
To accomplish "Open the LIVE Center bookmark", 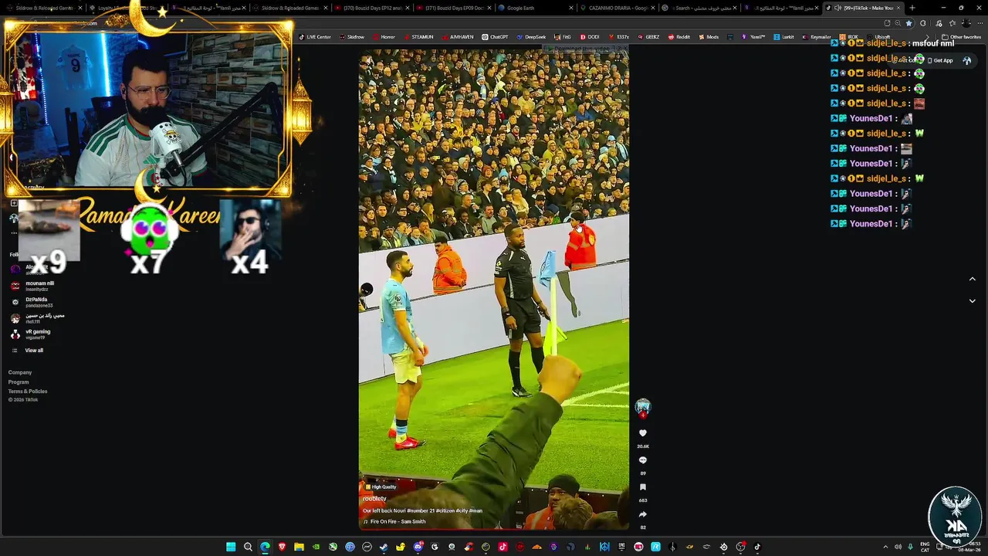I will [315, 37].
